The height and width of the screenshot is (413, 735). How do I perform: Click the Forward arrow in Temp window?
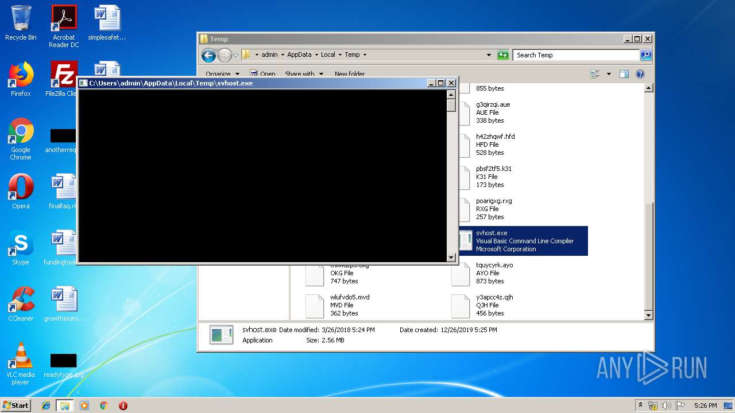225,55
